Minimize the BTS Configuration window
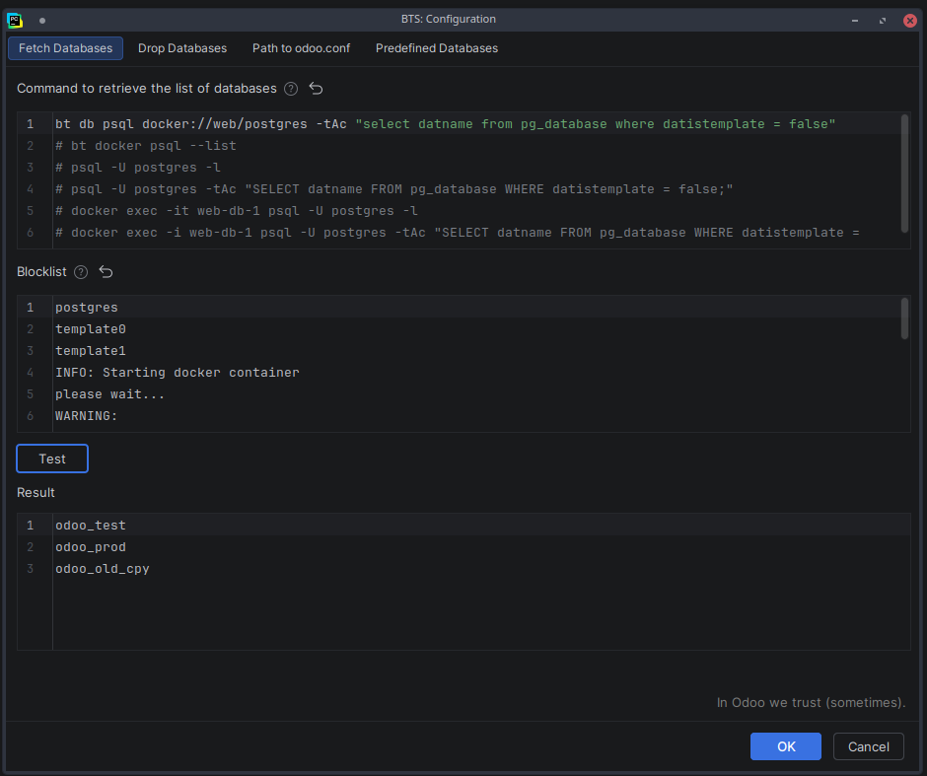Image resolution: width=927 pixels, height=776 pixels. (x=855, y=20)
